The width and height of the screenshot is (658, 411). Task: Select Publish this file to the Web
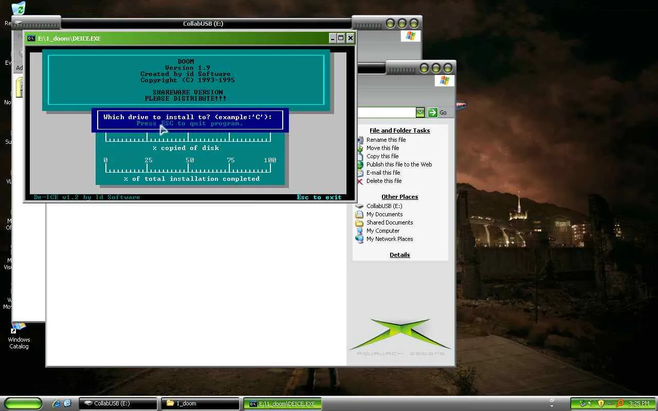tap(399, 164)
